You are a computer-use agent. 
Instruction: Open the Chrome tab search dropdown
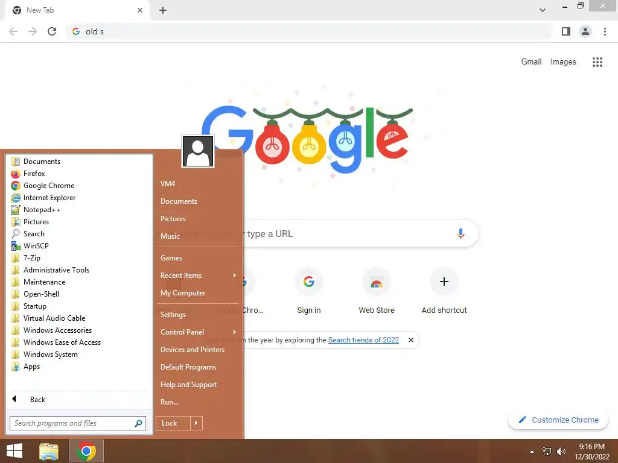(x=543, y=10)
